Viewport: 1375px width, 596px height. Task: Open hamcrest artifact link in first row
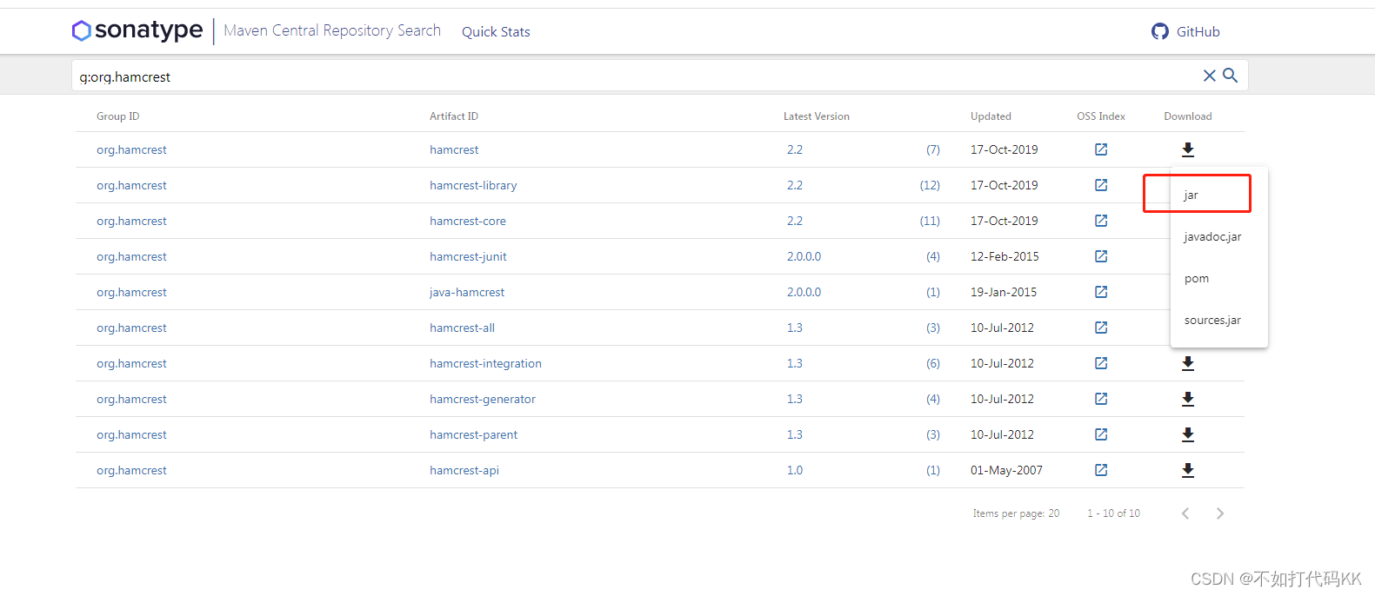[x=454, y=149]
